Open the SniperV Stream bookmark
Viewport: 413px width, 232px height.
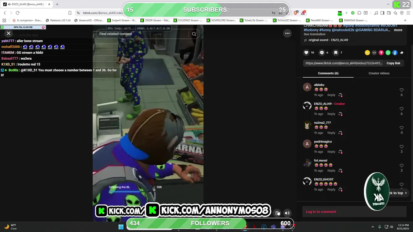coord(122,20)
